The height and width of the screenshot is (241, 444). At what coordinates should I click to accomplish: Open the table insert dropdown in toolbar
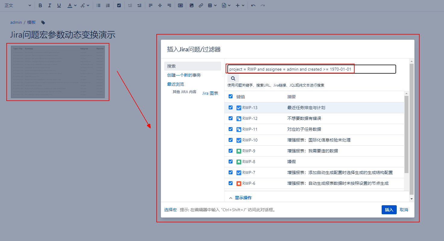click(212, 5)
